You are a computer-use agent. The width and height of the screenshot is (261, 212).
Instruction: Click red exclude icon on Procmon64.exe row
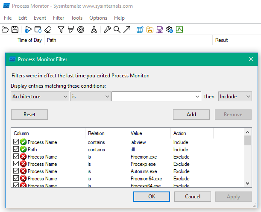point(23,178)
